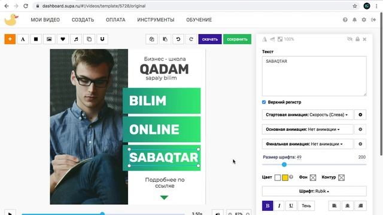Image resolution: width=383 pixels, height=215 pixels.
Task: Open account settings gear in header
Action: pyautogui.click(x=364, y=20)
